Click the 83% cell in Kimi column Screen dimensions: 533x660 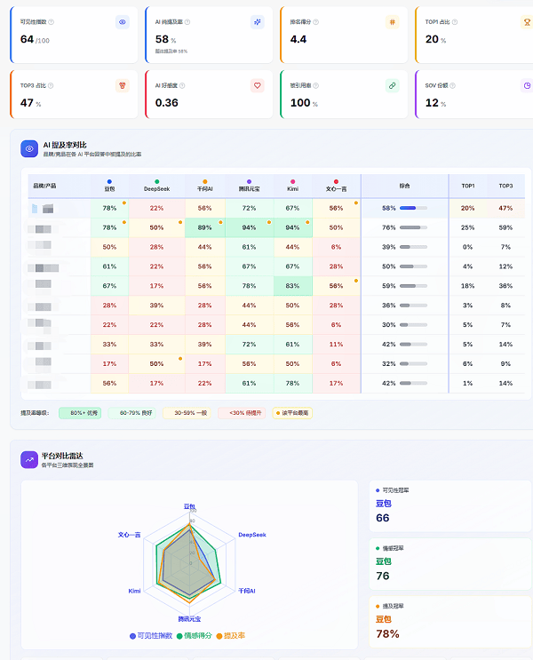(292, 286)
